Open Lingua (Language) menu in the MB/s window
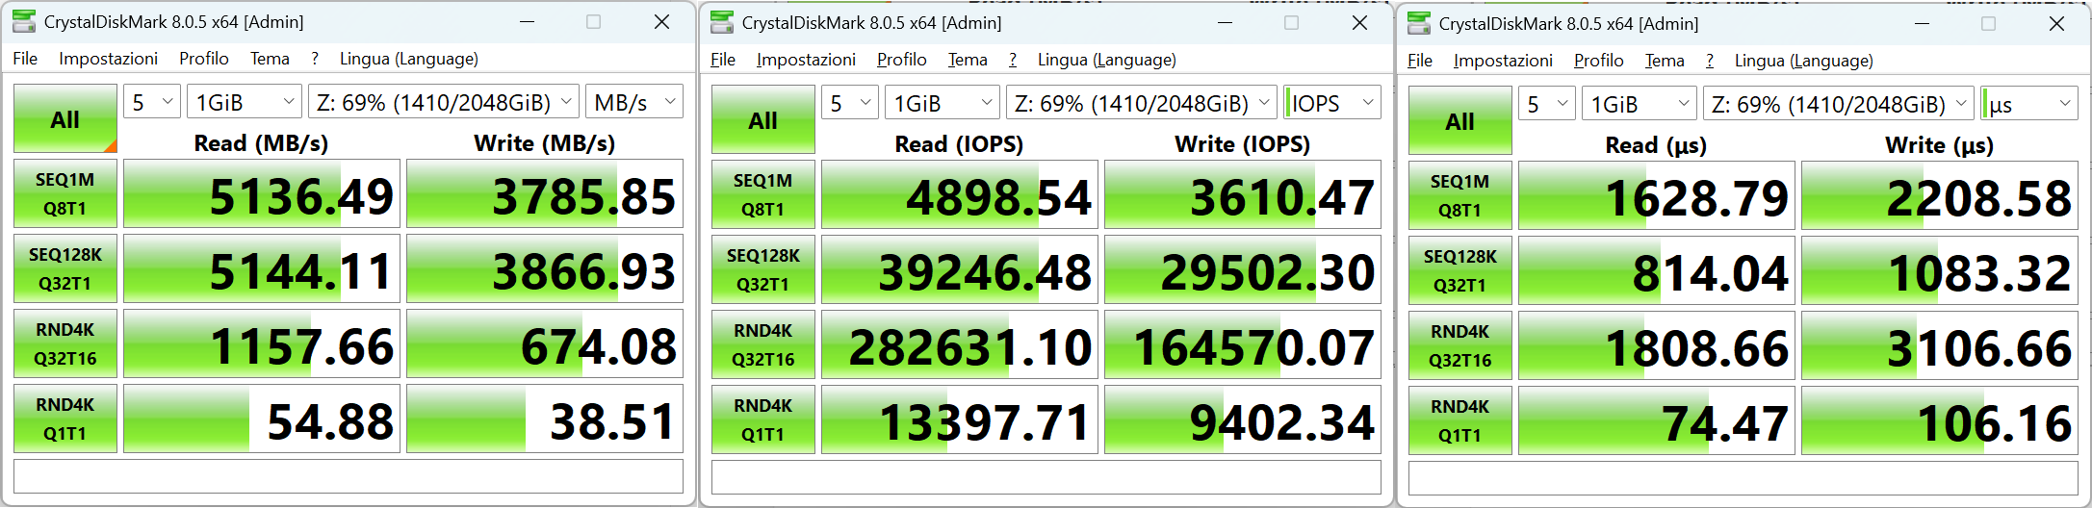This screenshot has height=508, width=2092. [x=408, y=59]
